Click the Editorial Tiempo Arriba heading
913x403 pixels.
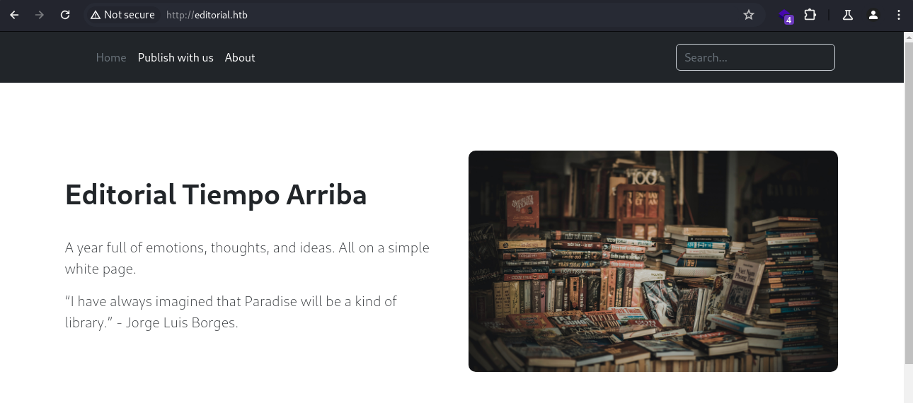pos(216,194)
